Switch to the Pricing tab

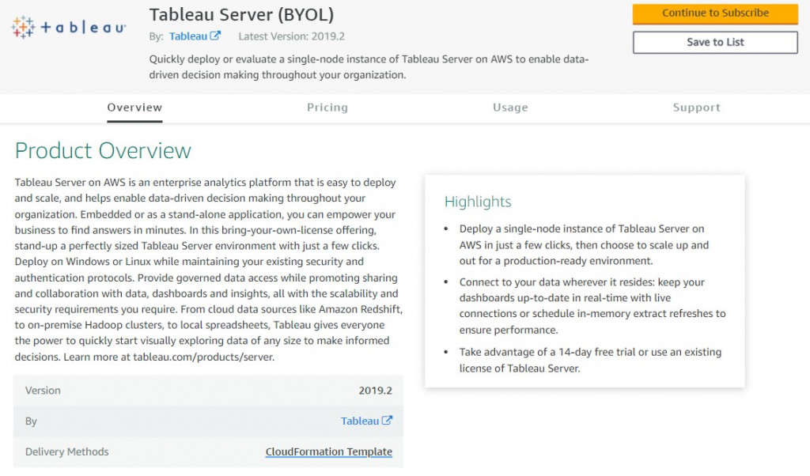tap(327, 108)
